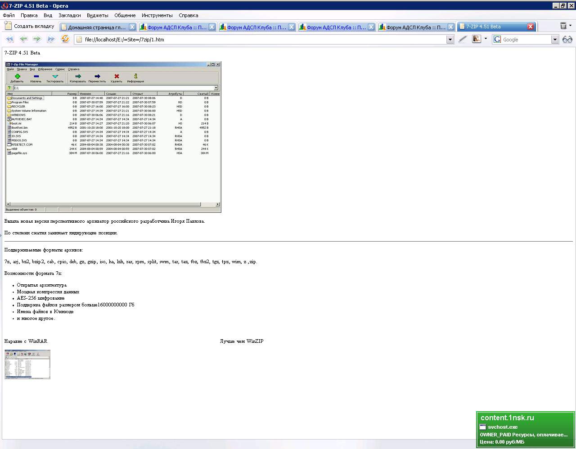Open the closed tabs trash icon

tap(563, 26)
